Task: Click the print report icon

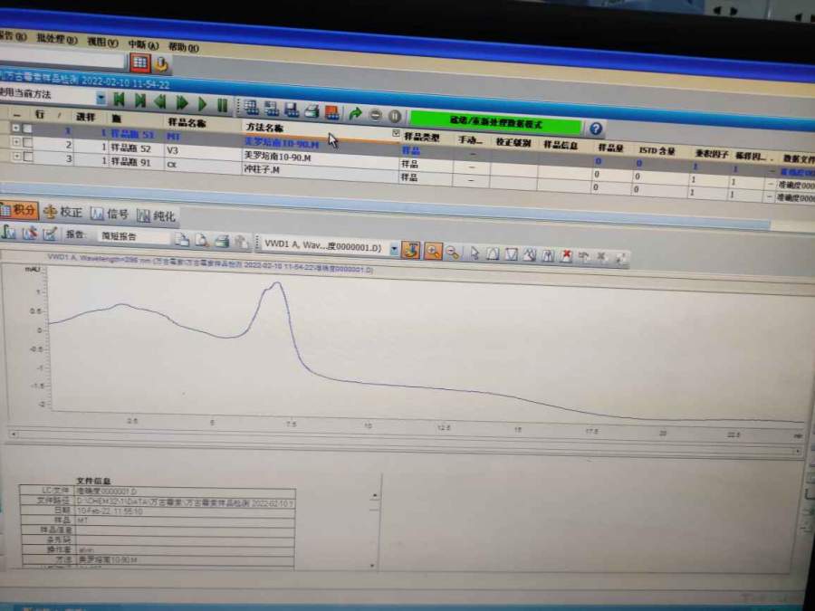Action: point(222,242)
